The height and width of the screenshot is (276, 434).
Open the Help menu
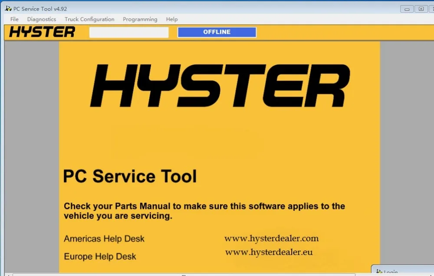coord(172,19)
